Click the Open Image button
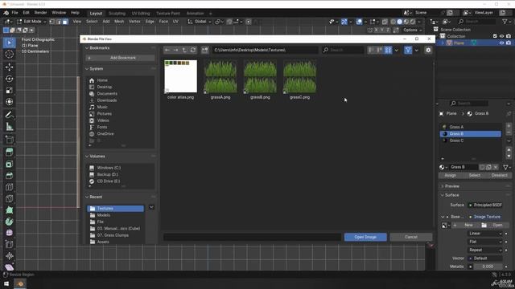This screenshot has width=515, height=289. [x=365, y=237]
